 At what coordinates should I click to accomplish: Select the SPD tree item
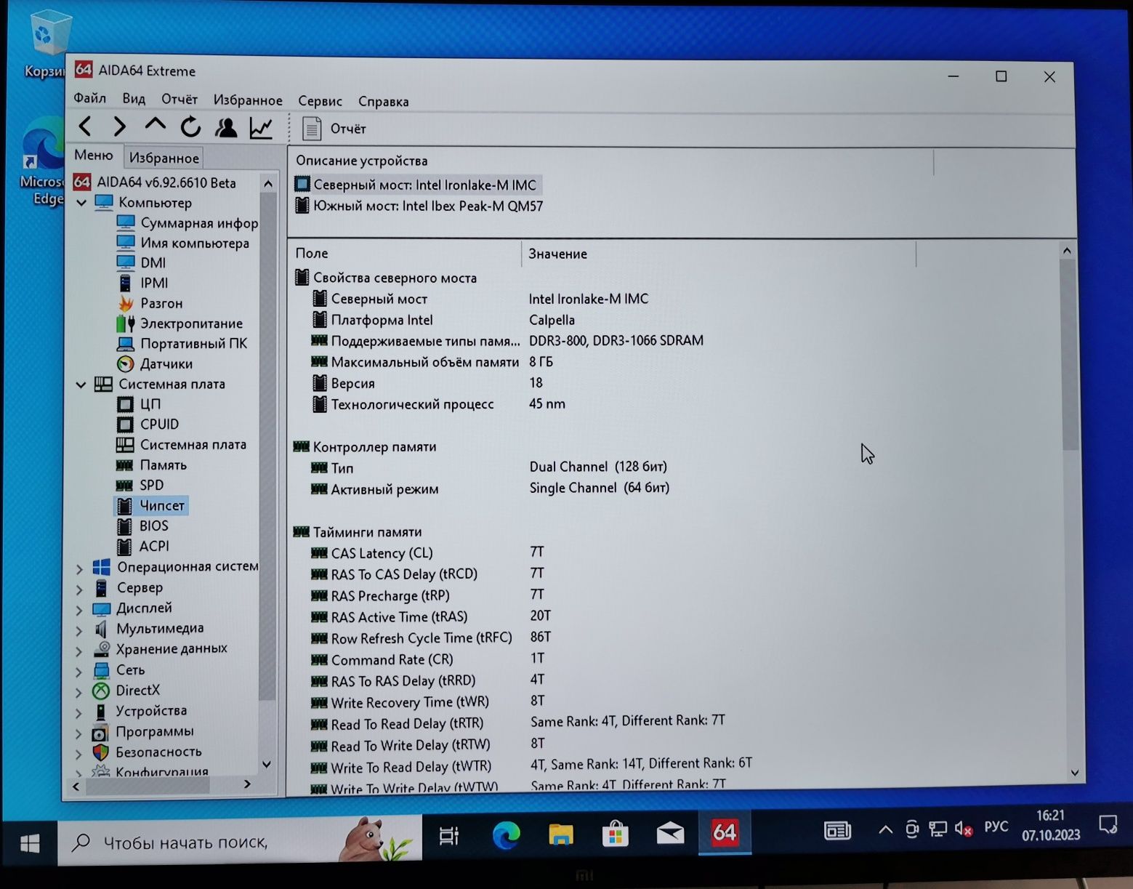(x=140, y=485)
